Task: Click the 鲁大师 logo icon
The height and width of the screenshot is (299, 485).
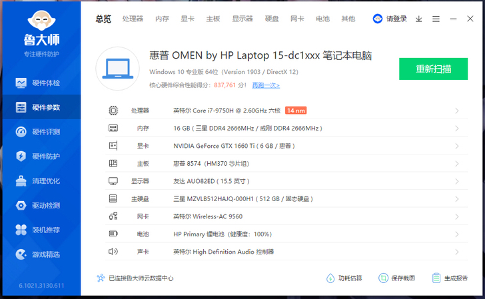Action: point(41,21)
